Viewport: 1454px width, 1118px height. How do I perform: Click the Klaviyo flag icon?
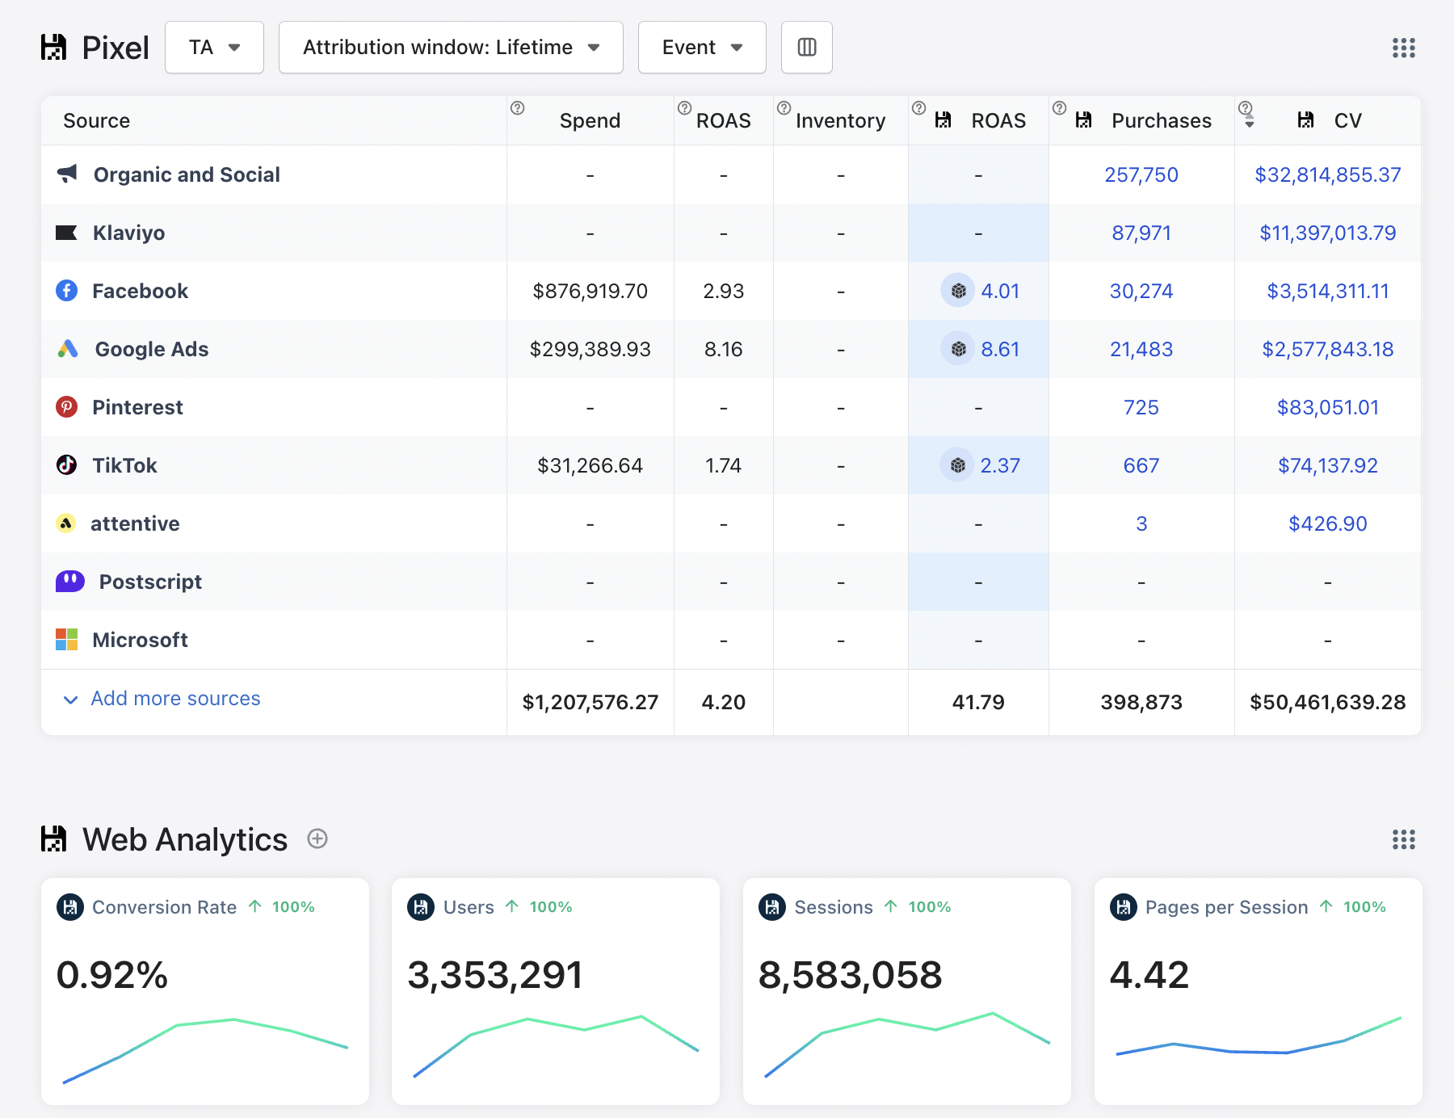66,233
